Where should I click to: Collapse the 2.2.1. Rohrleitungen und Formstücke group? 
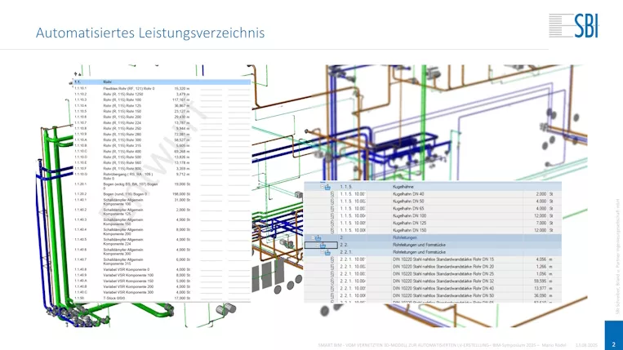[322, 252]
